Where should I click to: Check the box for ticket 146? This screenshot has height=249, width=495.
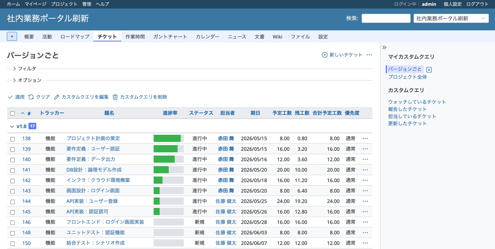tap(12, 223)
